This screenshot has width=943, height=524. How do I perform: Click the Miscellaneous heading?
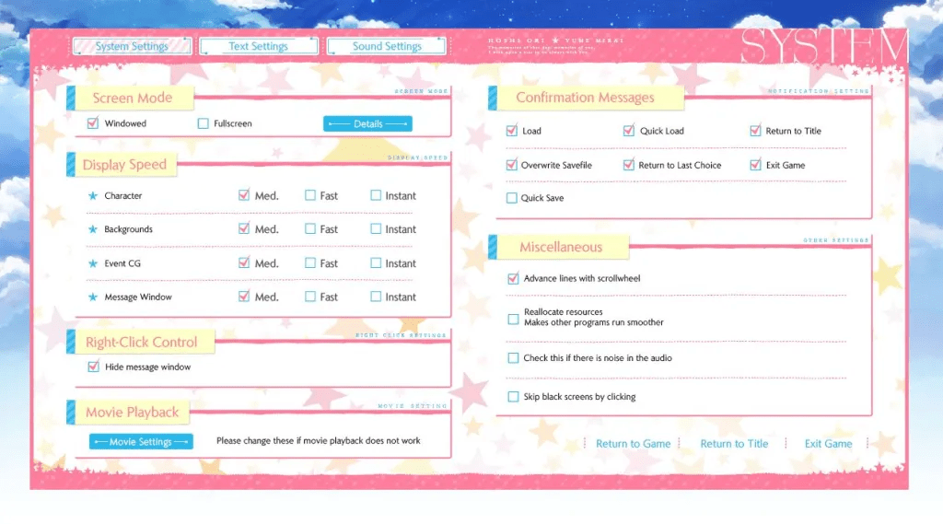pyautogui.click(x=561, y=247)
